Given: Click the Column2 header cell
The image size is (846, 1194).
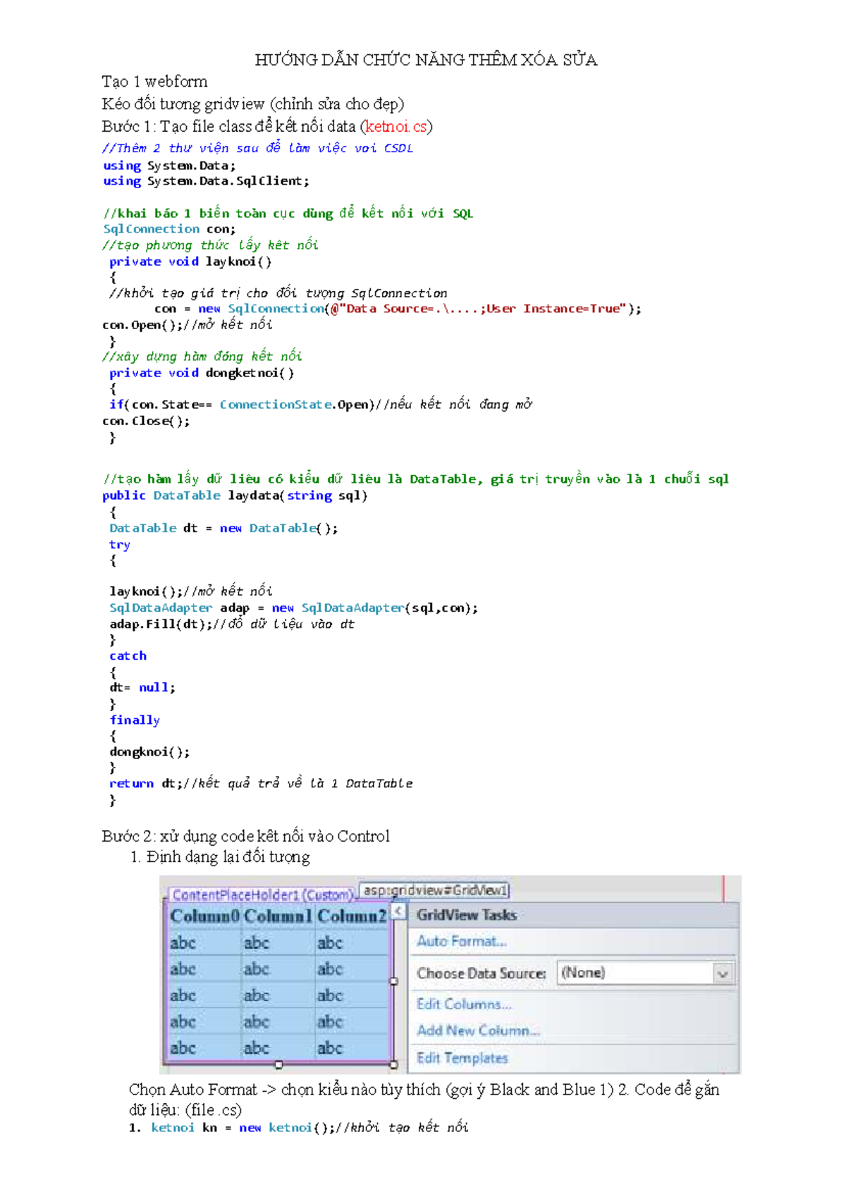Looking at the screenshot, I should [352, 916].
